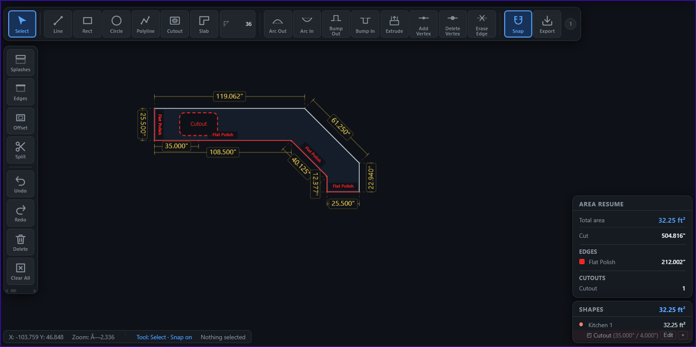Viewport: 696px width, 347px height.
Task: Click the Flat Polish label under the Cutout
Action: click(223, 135)
